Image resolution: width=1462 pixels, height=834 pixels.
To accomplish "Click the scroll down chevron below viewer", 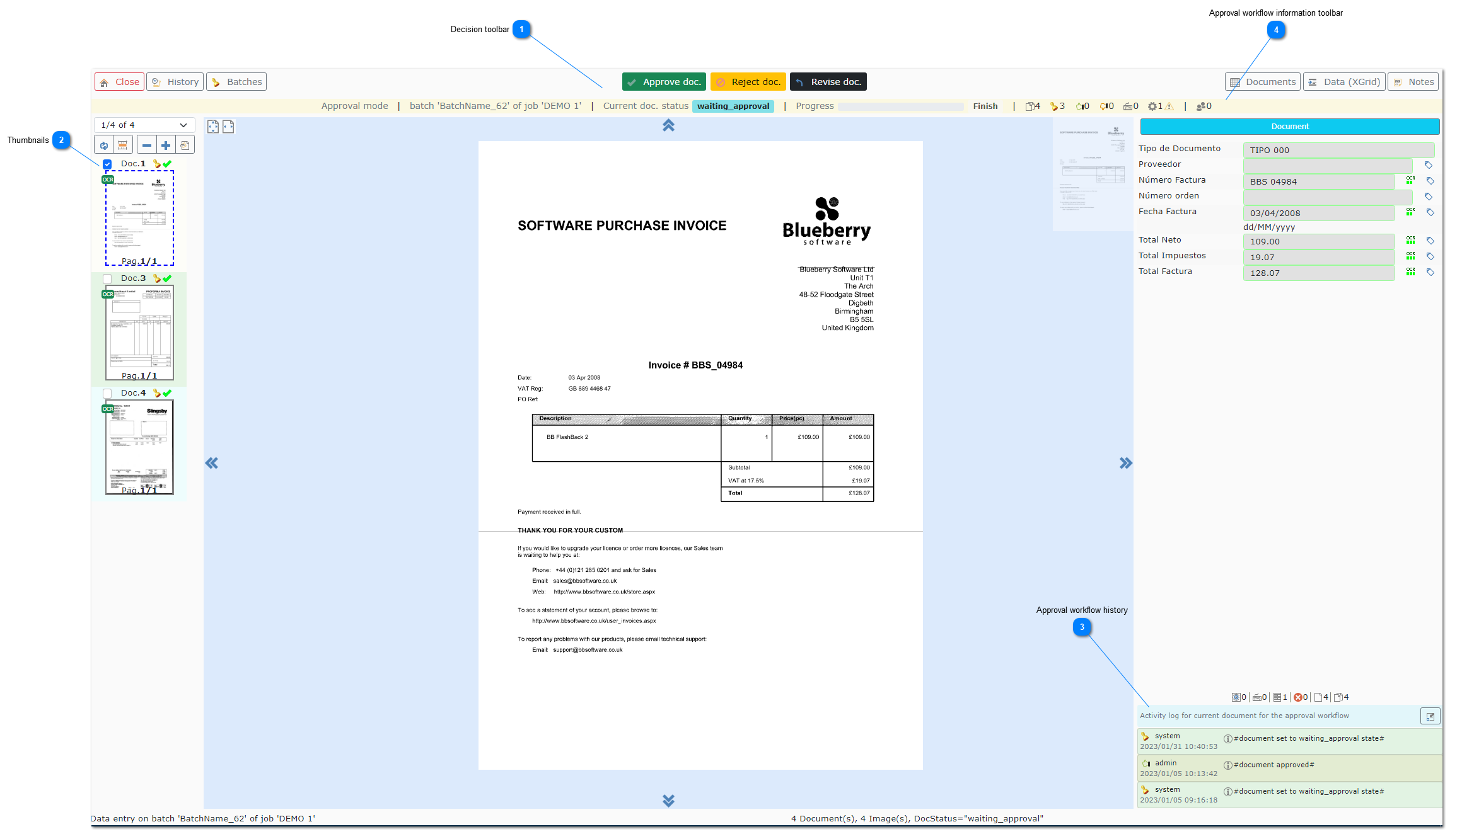I will (668, 800).
